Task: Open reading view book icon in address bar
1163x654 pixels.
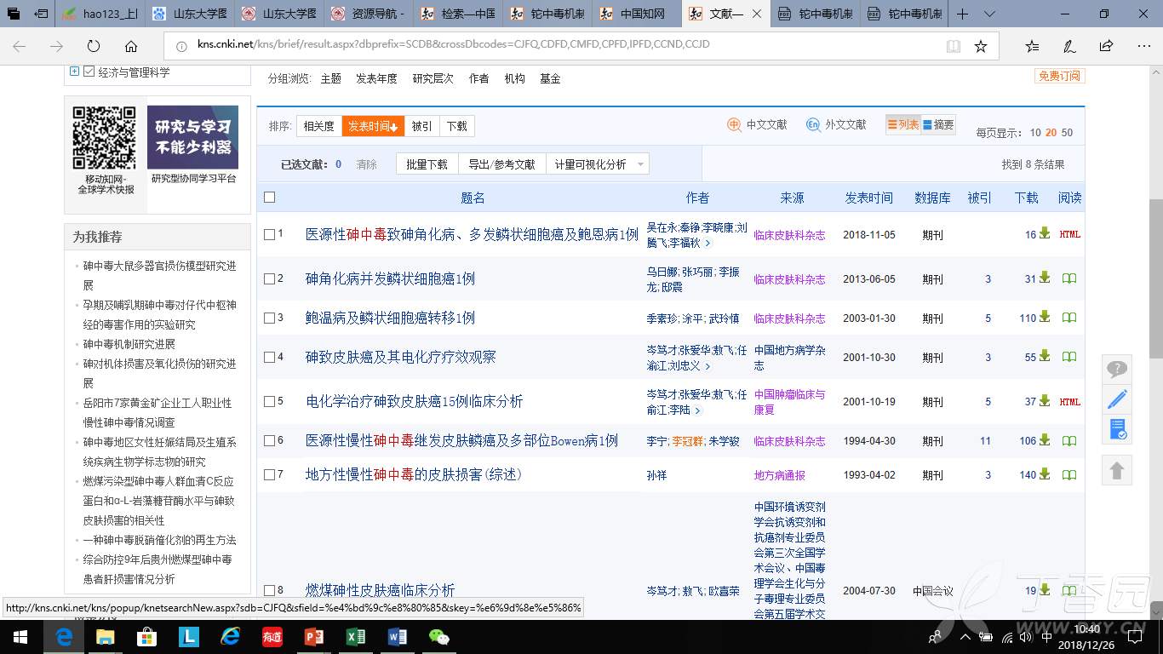Action: (x=954, y=45)
